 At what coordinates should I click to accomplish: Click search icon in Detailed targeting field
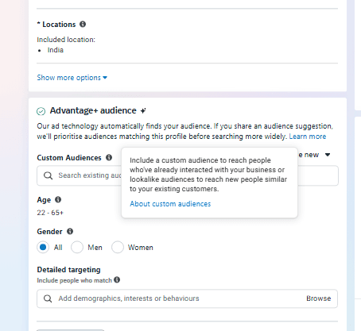48,298
